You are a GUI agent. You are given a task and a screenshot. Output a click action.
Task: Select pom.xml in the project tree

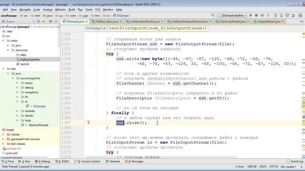pyautogui.click(x=12, y=153)
